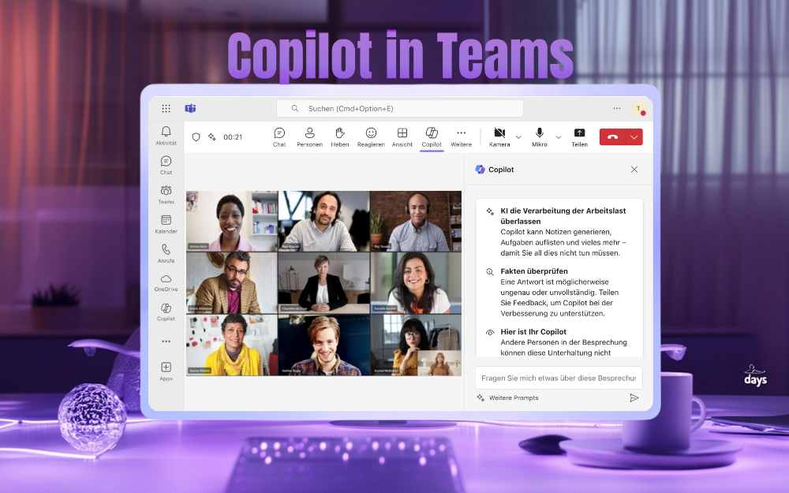Expand the Kamera options chevron
Screen dimensions: 789x493
pyautogui.click(x=519, y=136)
